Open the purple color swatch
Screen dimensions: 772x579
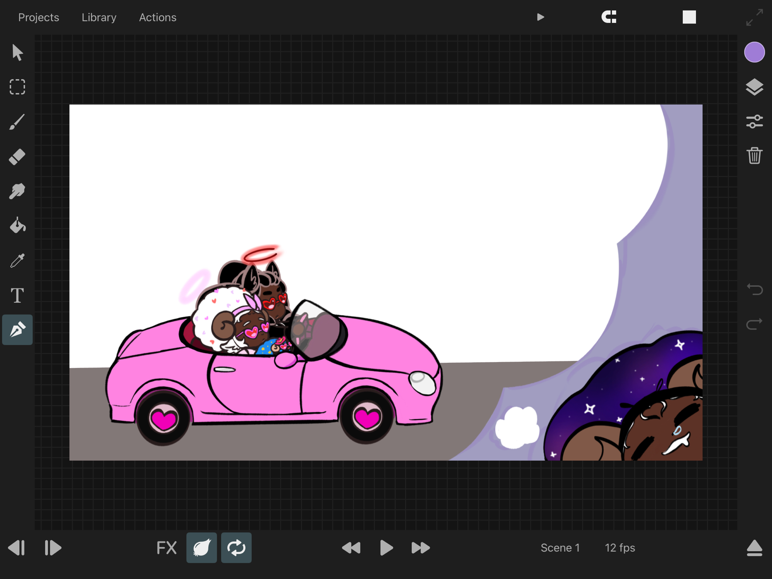(x=754, y=52)
